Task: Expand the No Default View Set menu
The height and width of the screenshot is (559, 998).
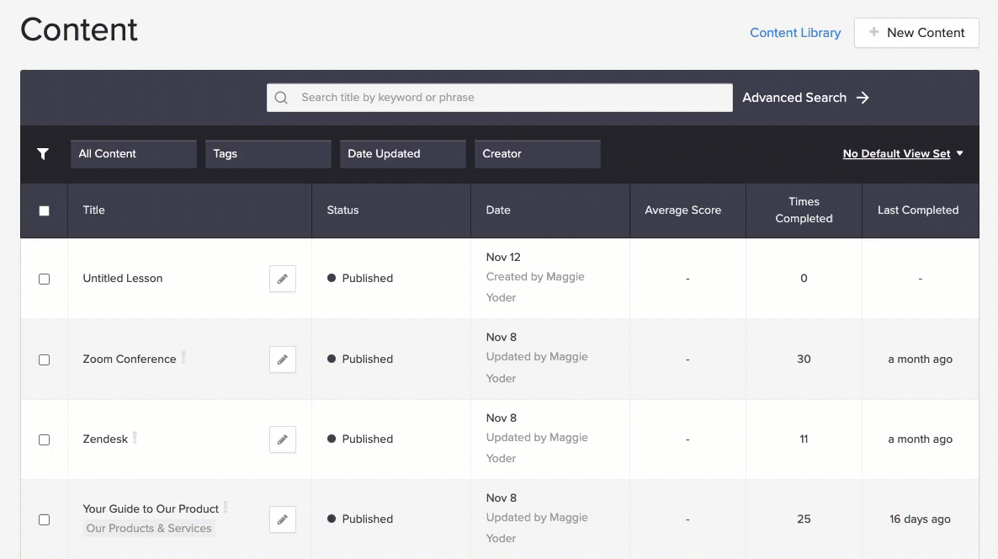Action: pos(903,153)
